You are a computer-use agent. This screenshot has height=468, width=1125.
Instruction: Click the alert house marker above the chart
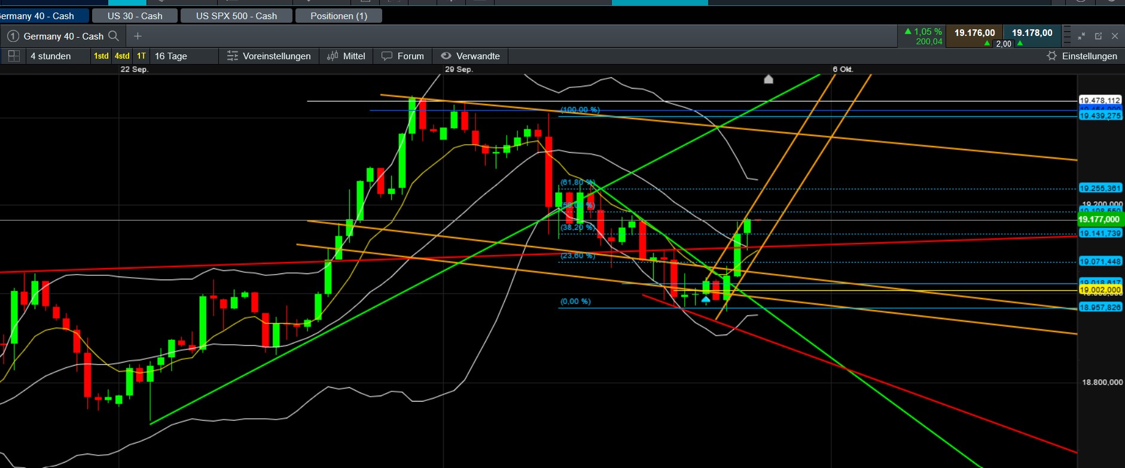[x=769, y=79]
